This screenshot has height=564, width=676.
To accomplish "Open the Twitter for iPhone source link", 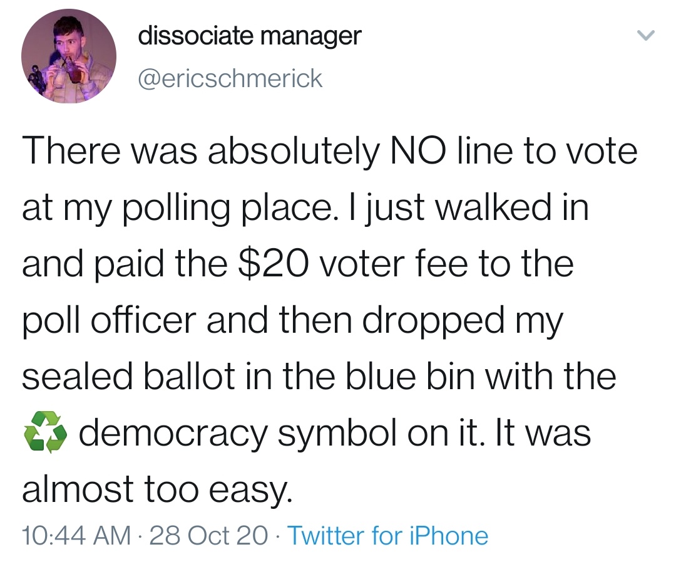I will 387,536.
